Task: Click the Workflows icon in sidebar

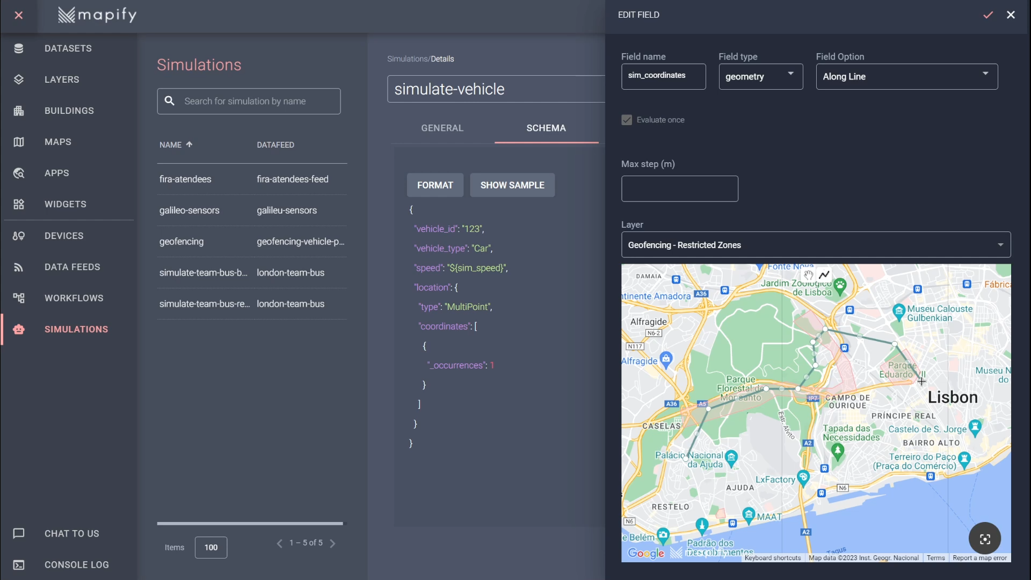Action: coord(19,298)
